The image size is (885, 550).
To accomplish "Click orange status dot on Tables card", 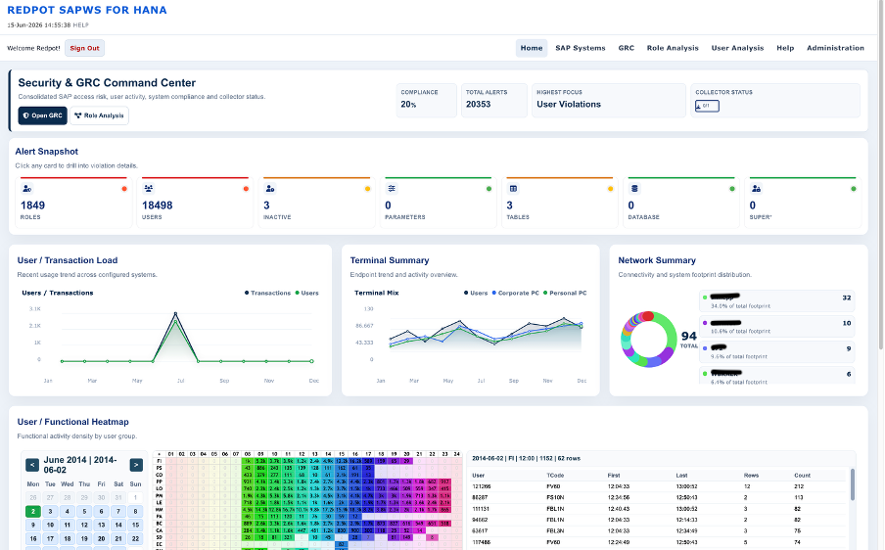I will point(610,189).
